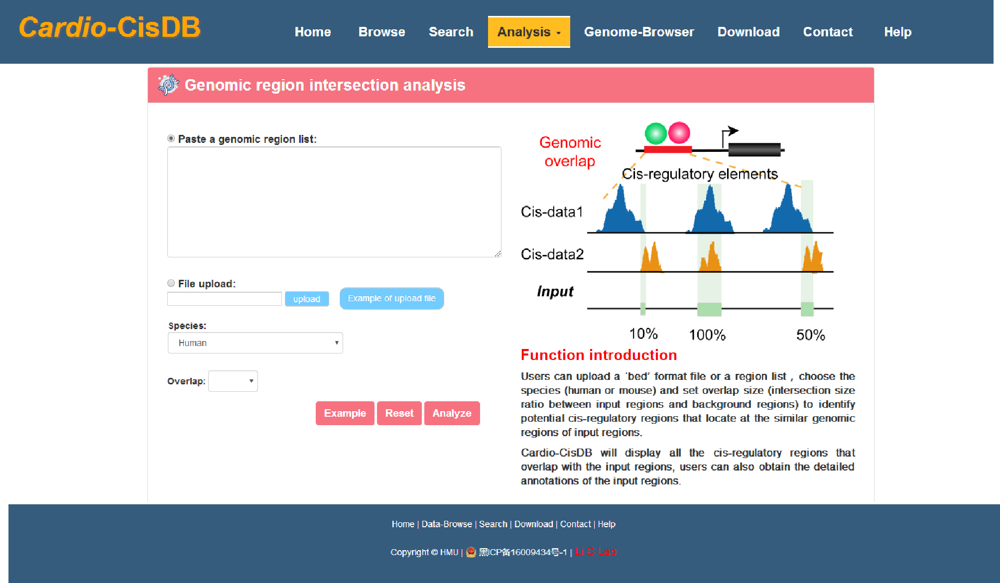Click the Genomic region intersection analysis title
This screenshot has height=583, width=1000.
coord(325,85)
